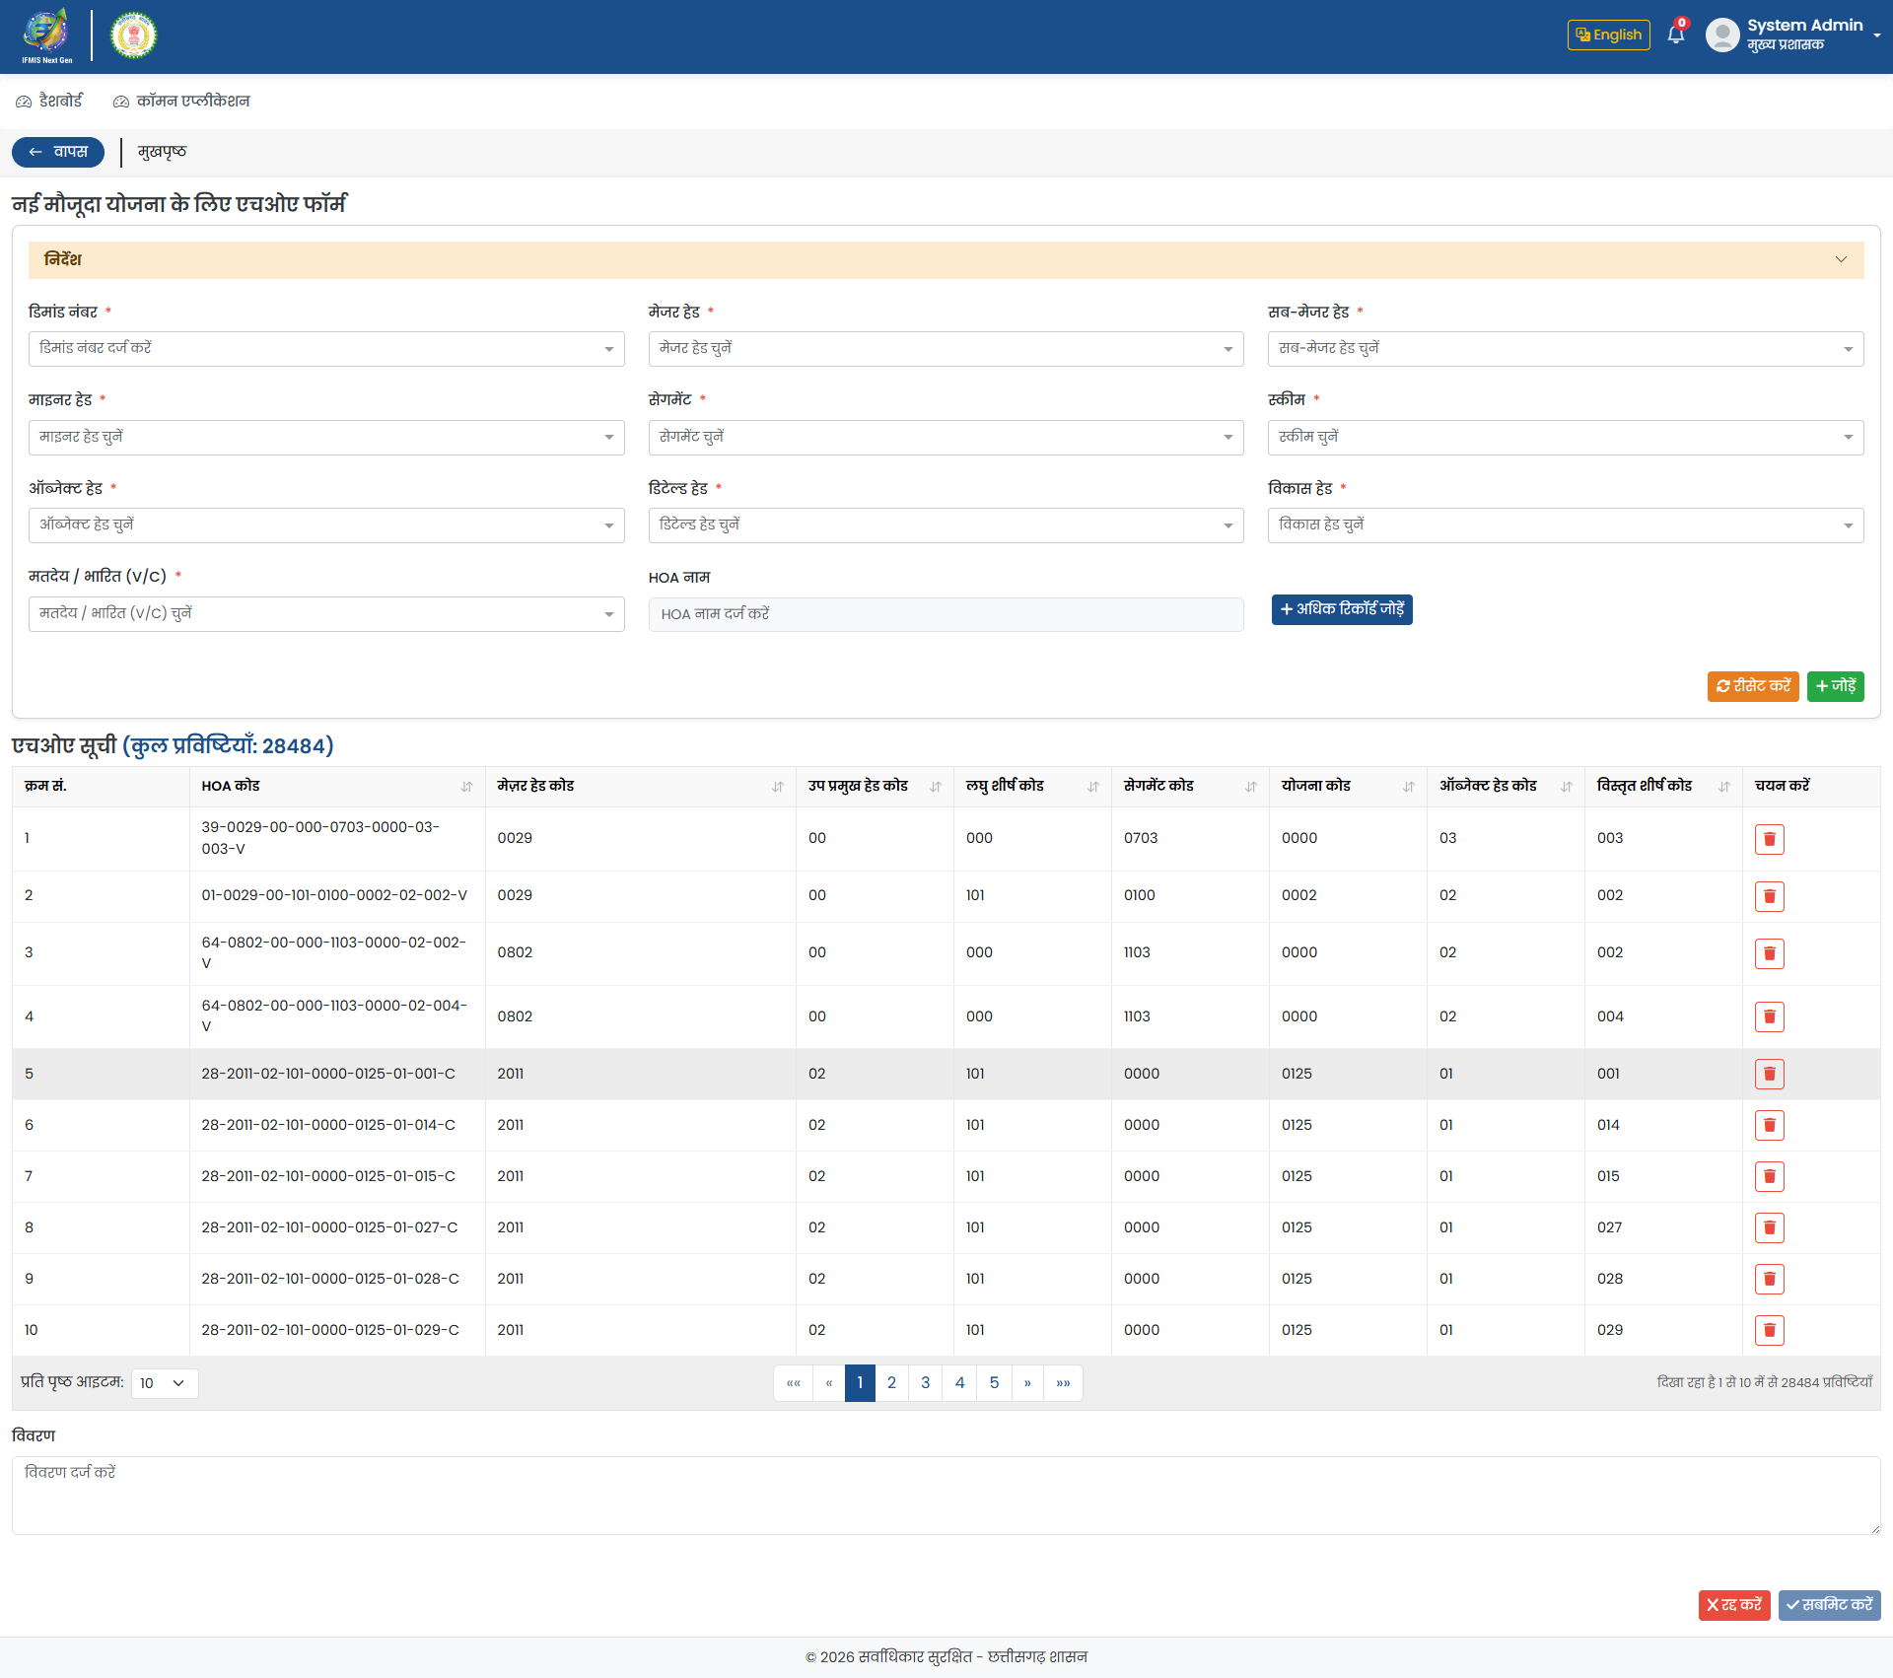Switch language to English
This screenshot has width=1893, height=1678.
pyautogui.click(x=1608, y=35)
